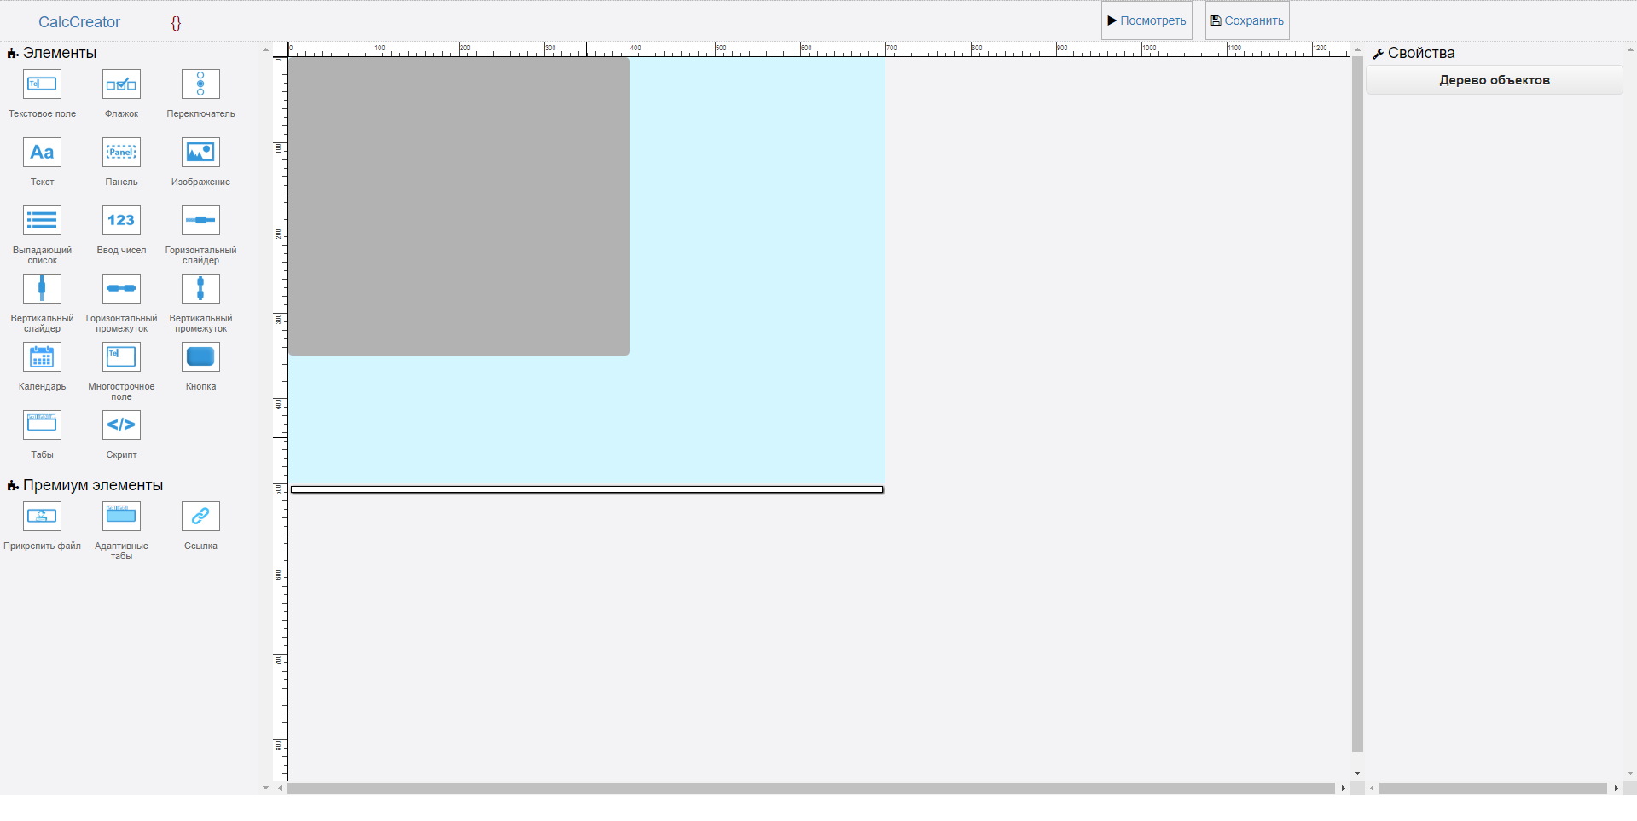Select the Текст (Aa) element

tap(42, 153)
